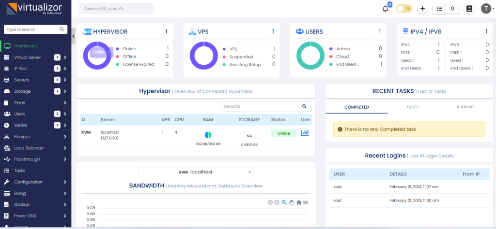Open the documentation book icon
This screenshot has height=229, width=496.
(468, 9)
